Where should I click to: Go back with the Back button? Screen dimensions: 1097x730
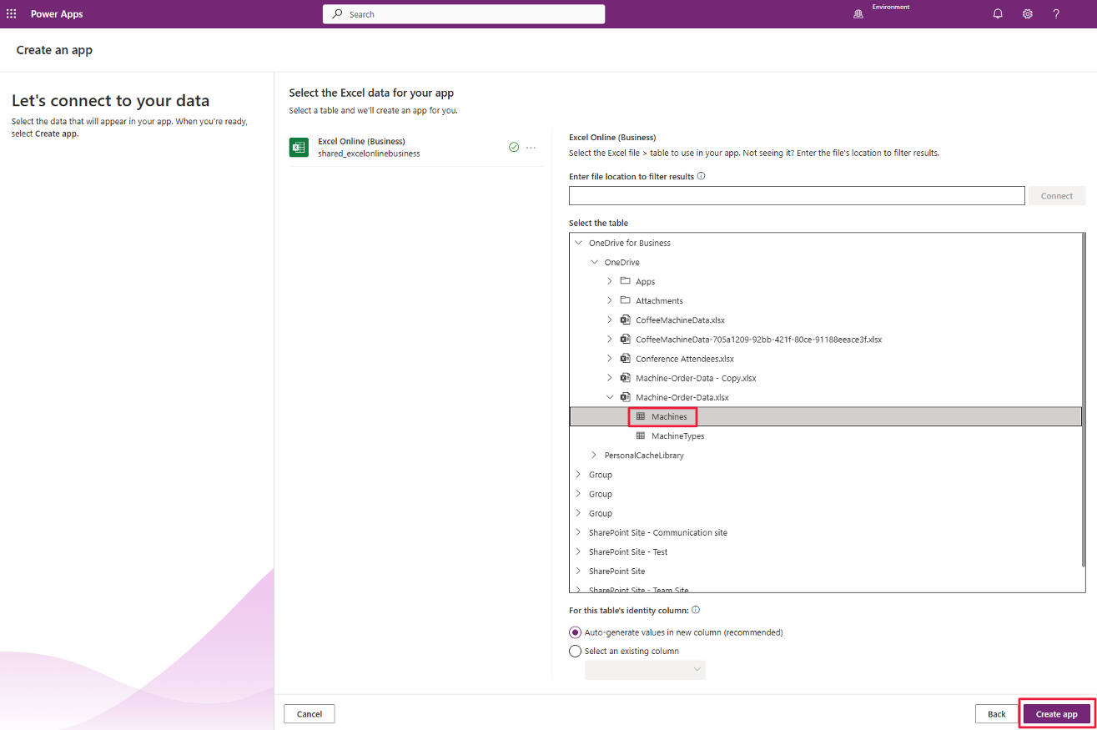pos(997,714)
